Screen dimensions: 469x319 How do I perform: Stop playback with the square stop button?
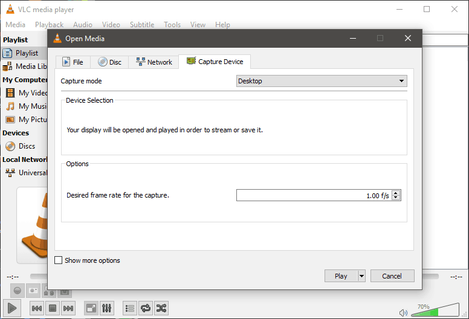53,308
